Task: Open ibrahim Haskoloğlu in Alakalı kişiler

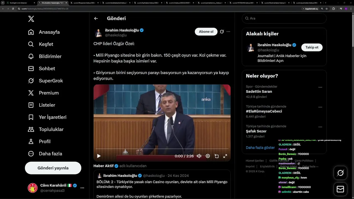Action: [274, 45]
